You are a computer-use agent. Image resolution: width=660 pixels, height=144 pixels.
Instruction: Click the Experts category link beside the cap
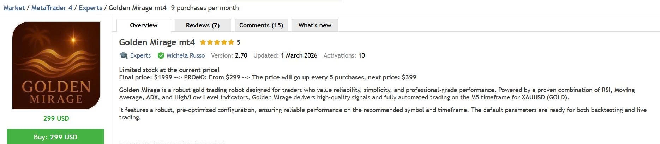click(x=140, y=55)
